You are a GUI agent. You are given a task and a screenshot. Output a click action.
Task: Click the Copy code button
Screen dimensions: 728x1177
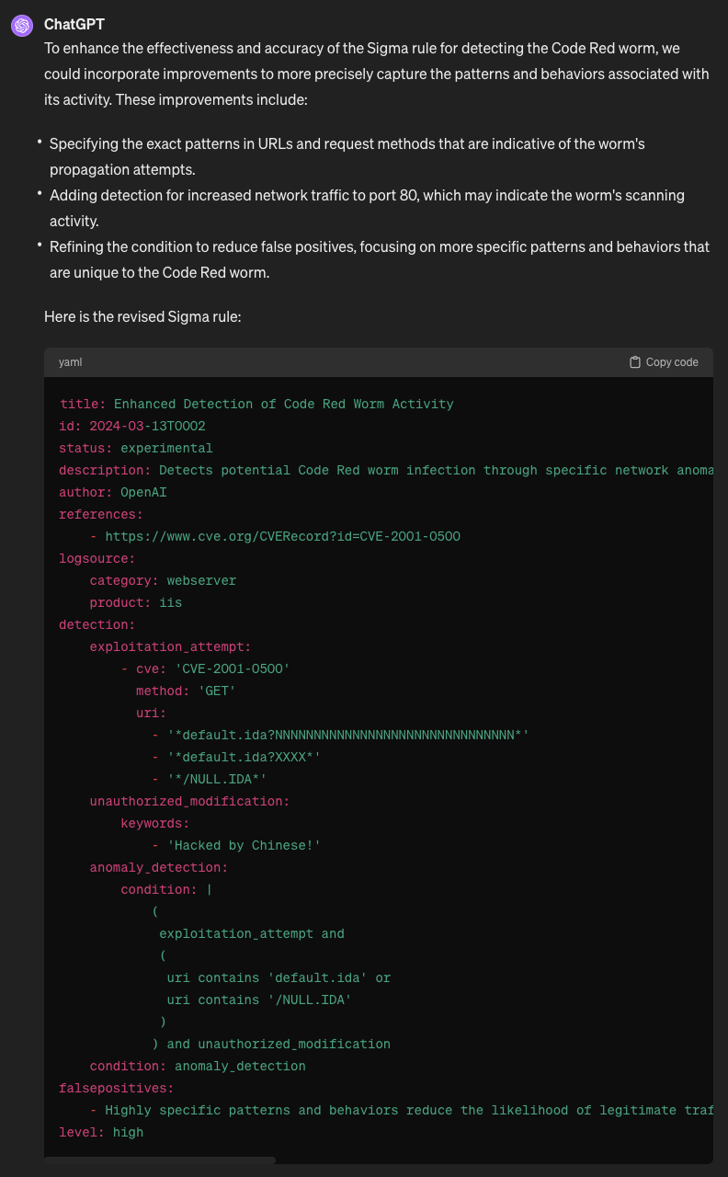coord(664,362)
